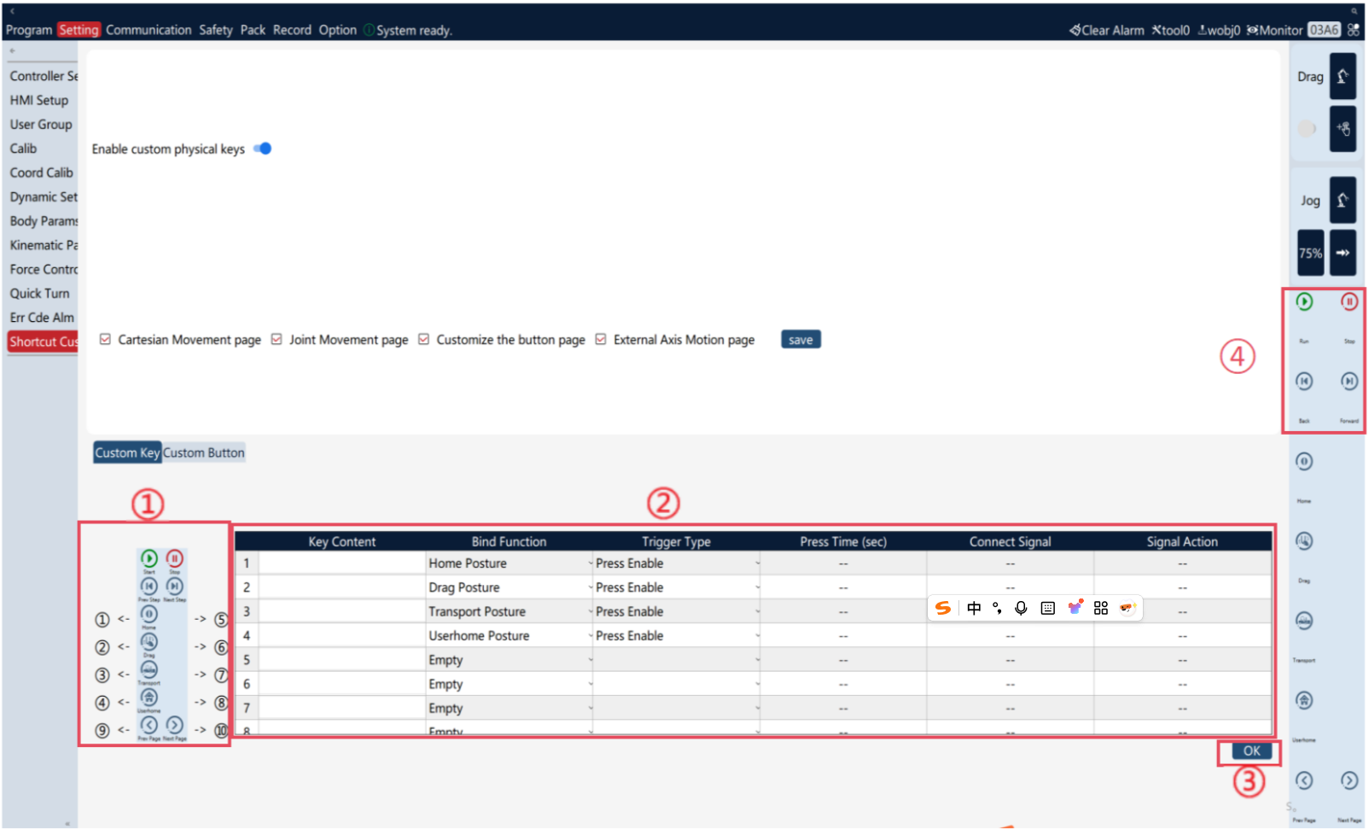Viewport: 1369px width, 829px height.
Task: Open the 75% speed setting button
Action: [1311, 253]
